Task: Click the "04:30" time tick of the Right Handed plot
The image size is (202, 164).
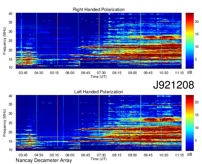Action: pyautogui.click(x=39, y=73)
